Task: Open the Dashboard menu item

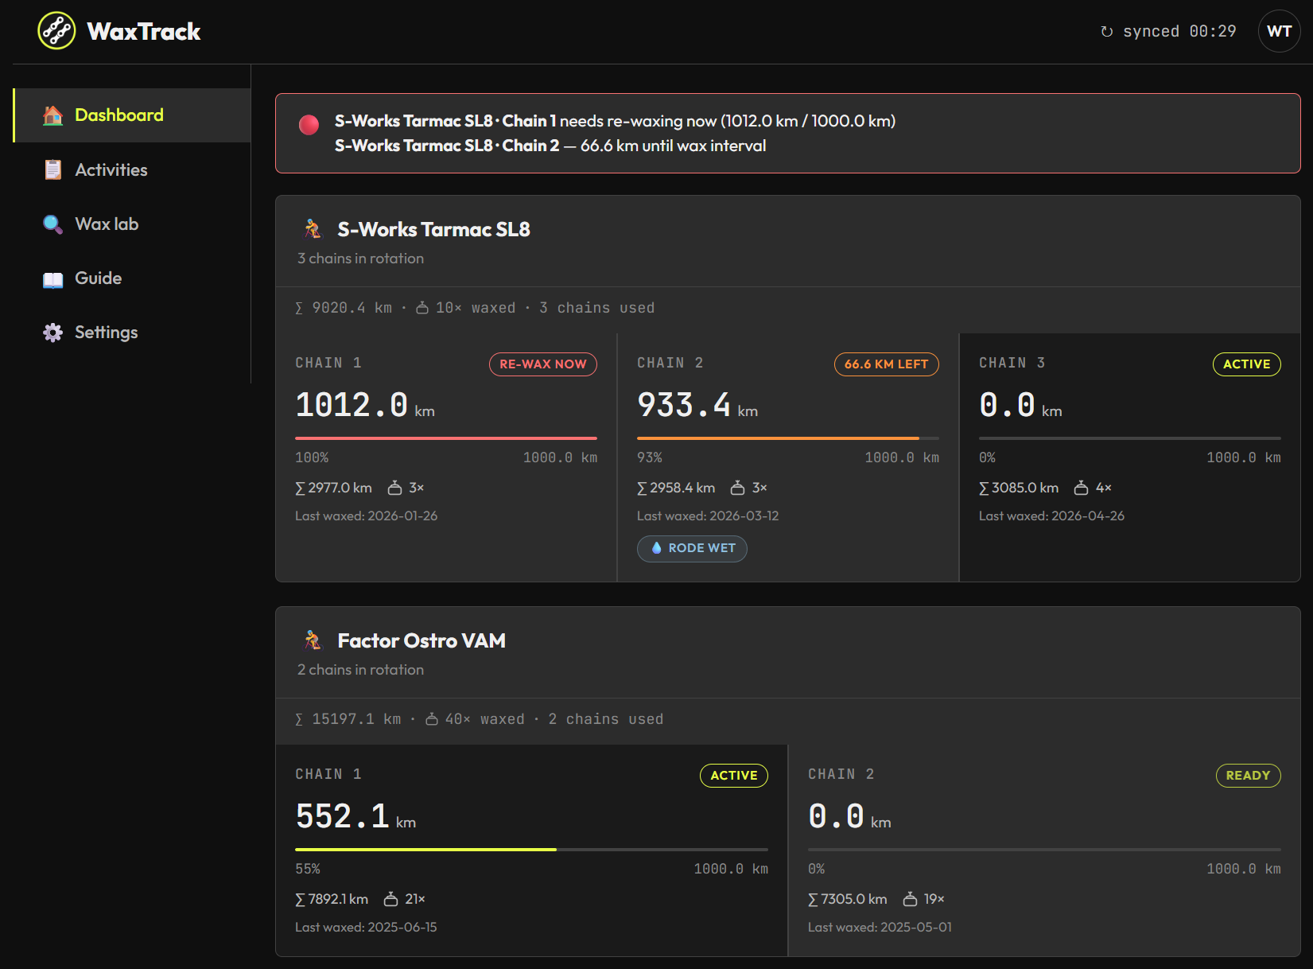Action: (x=133, y=115)
